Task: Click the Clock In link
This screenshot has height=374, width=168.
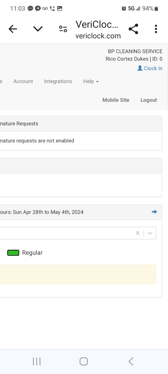Action: (x=153, y=68)
